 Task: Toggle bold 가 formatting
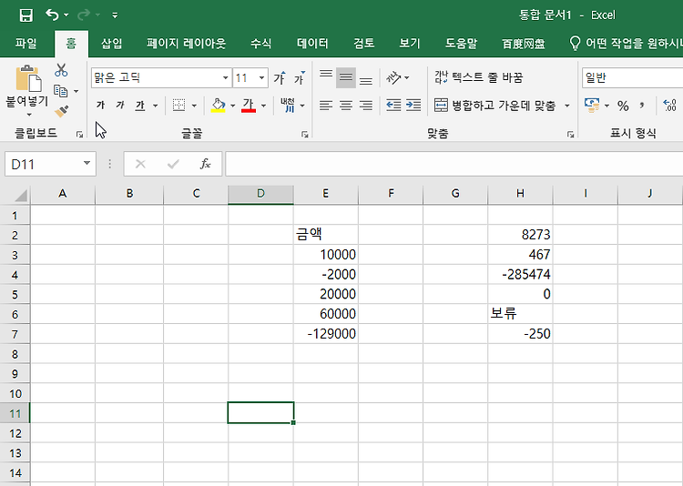100,105
